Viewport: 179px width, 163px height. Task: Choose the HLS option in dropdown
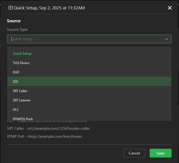click(x=16, y=110)
